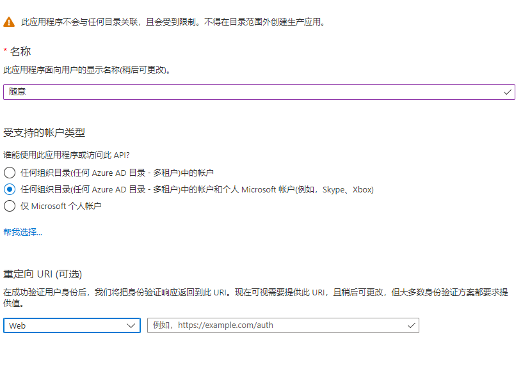Viewport: 523px width, 374px height.
Task: Click the red required asterisk beside 名称
Action: click(5, 51)
